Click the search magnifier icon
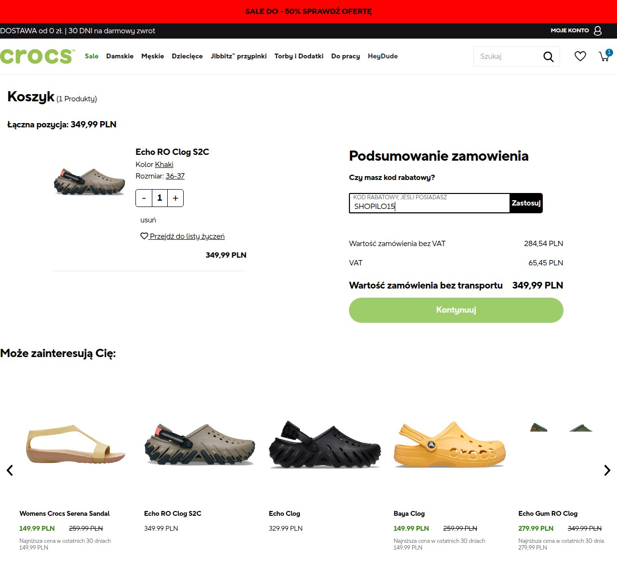Image resolution: width=617 pixels, height=579 pixels. pos(549,56)
